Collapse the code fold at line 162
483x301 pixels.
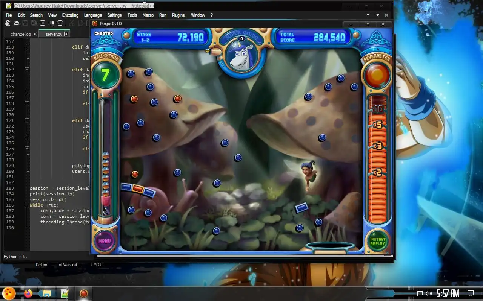[x=27, y=70]
